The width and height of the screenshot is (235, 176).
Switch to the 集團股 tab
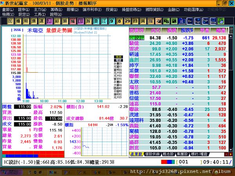tap(182, 154)
